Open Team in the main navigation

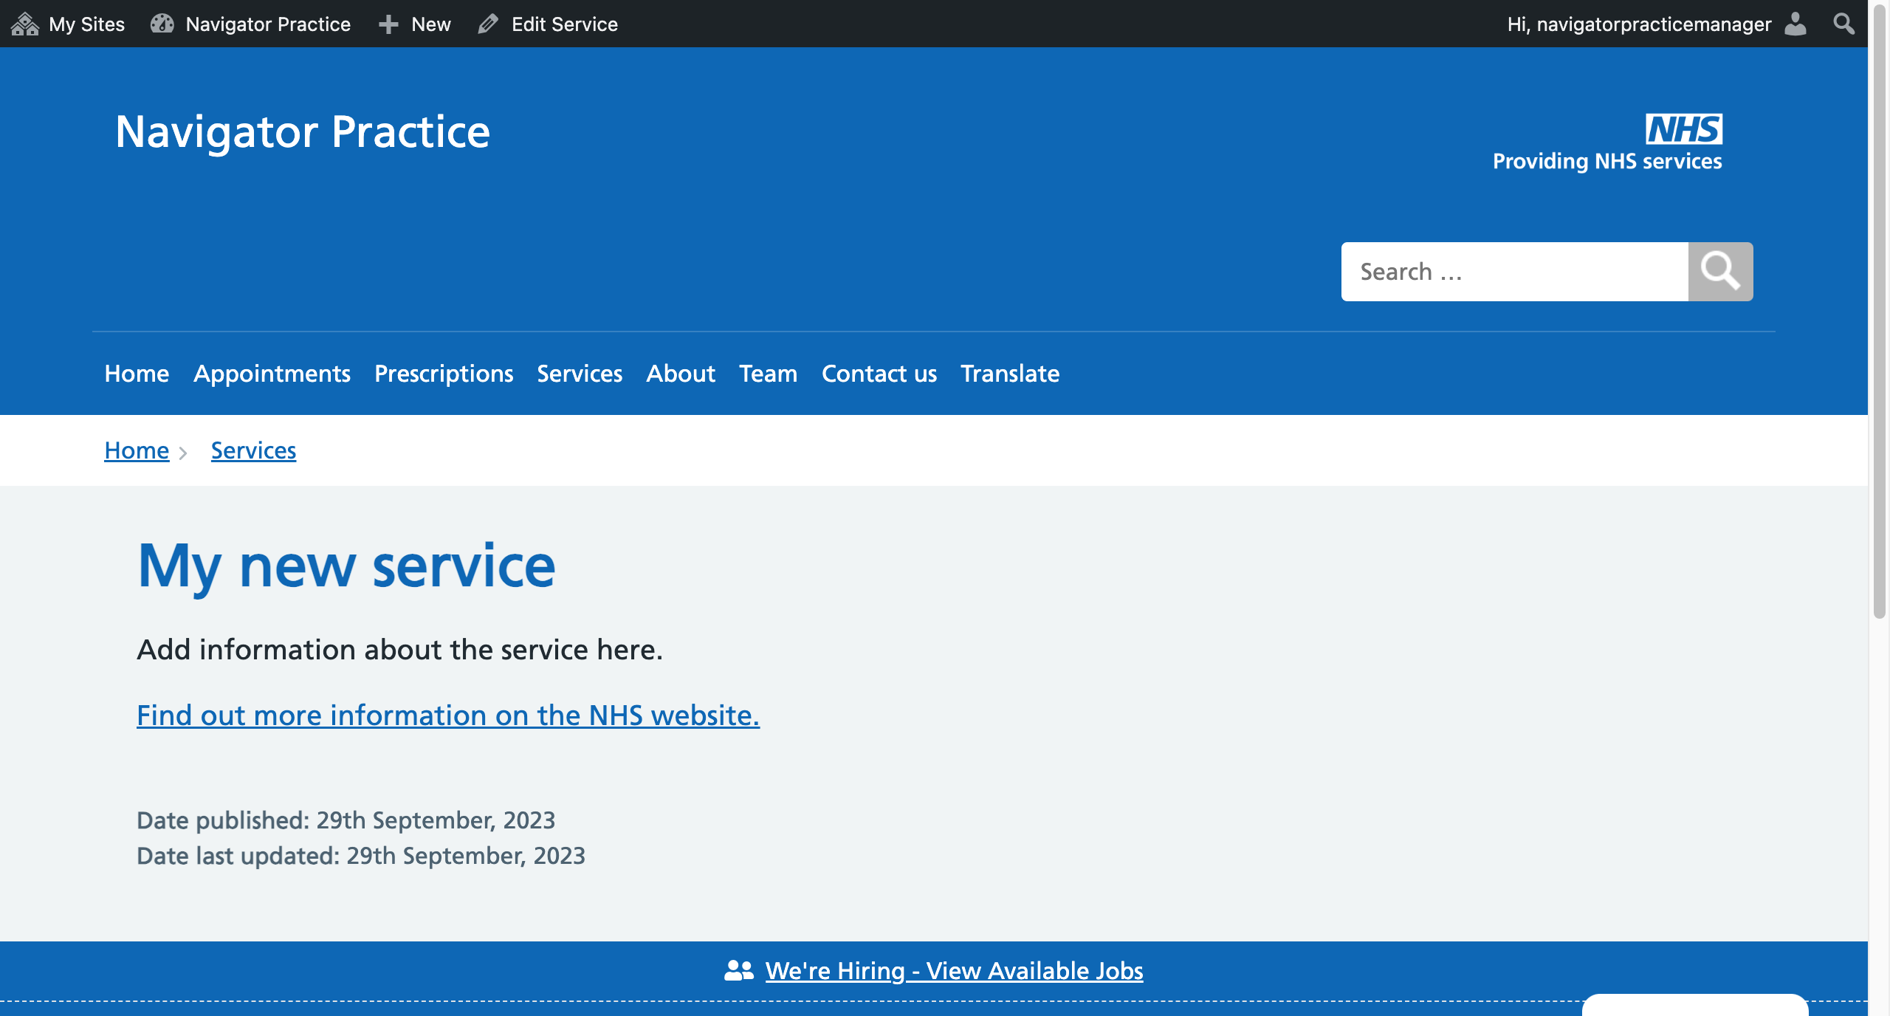[769, 374]
